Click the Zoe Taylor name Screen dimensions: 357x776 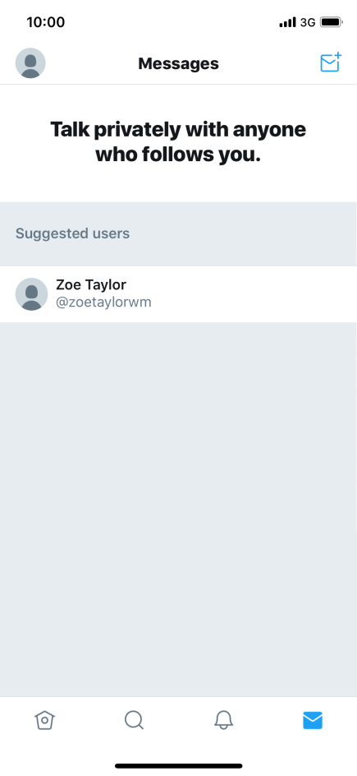91,285
